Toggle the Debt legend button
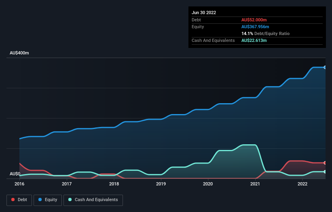332x212 pixels. tap(19, 200)
